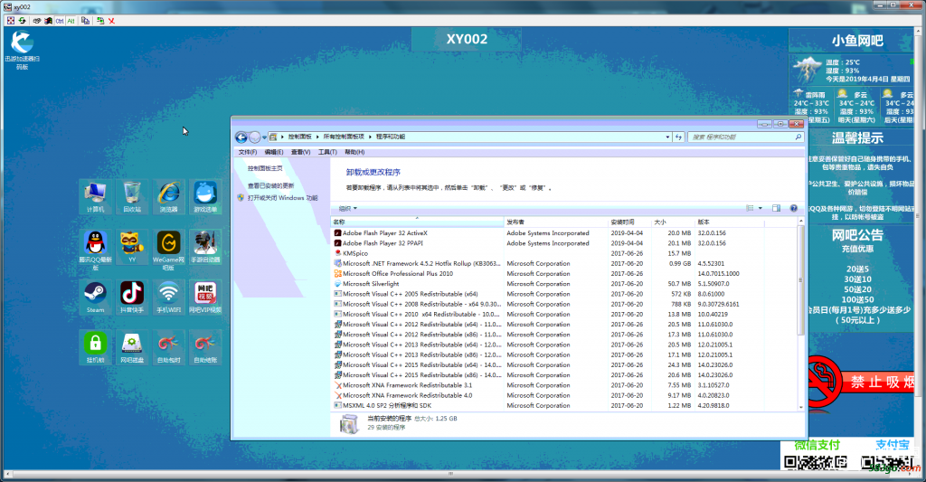The image size is (926, 482).
Task: Open the 查看已安装的更新 link
Action: tap(271, 185)
